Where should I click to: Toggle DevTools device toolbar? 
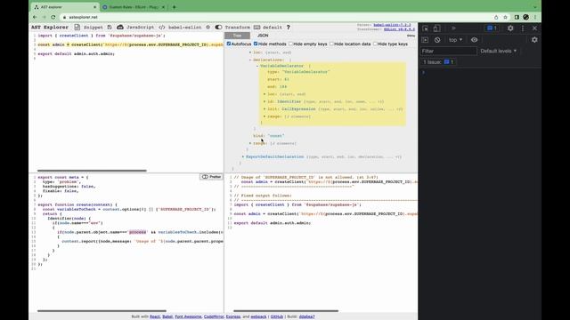pyautogui.click(x=436, y=28)
